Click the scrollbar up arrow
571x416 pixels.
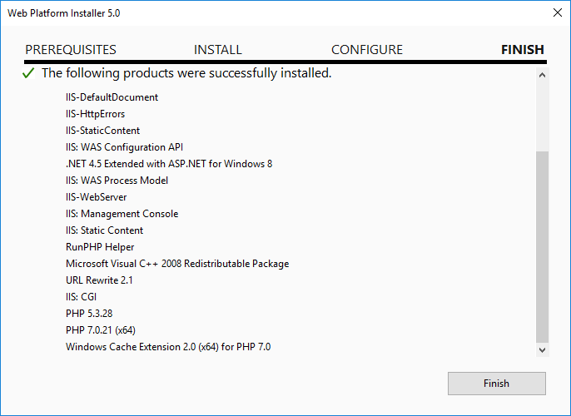(542, 76)
